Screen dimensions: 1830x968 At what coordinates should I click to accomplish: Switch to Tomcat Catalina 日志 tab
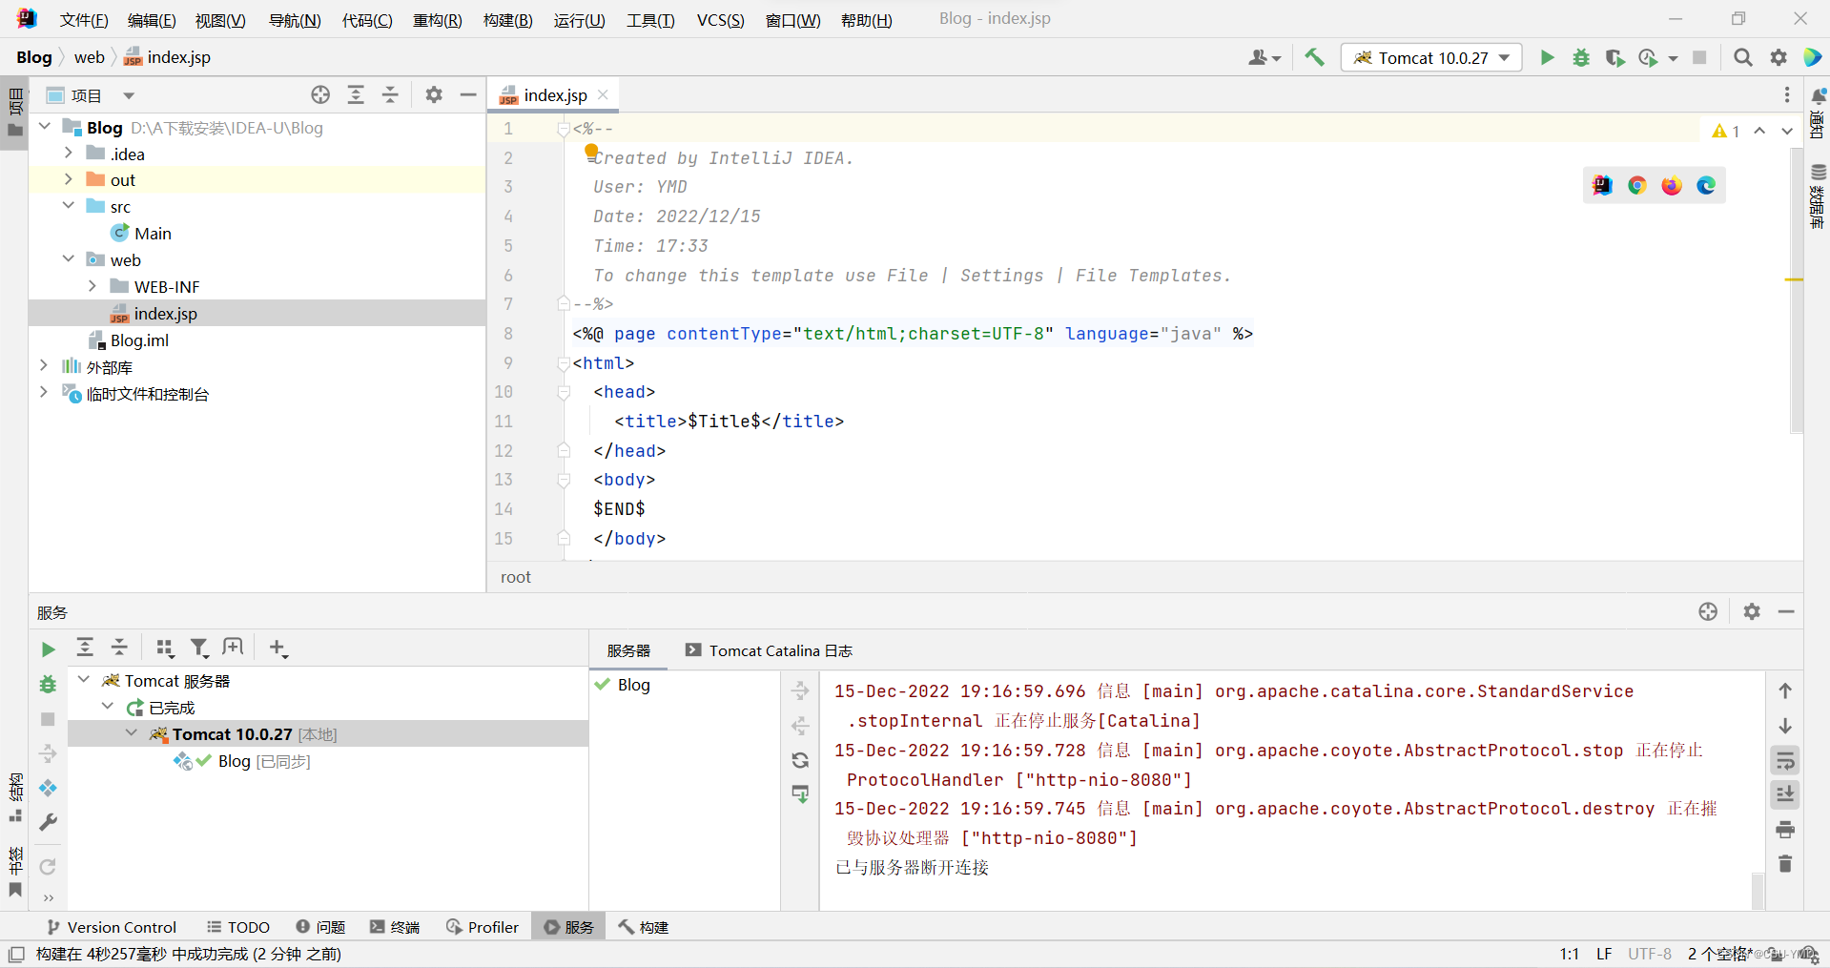pos(769,650)
